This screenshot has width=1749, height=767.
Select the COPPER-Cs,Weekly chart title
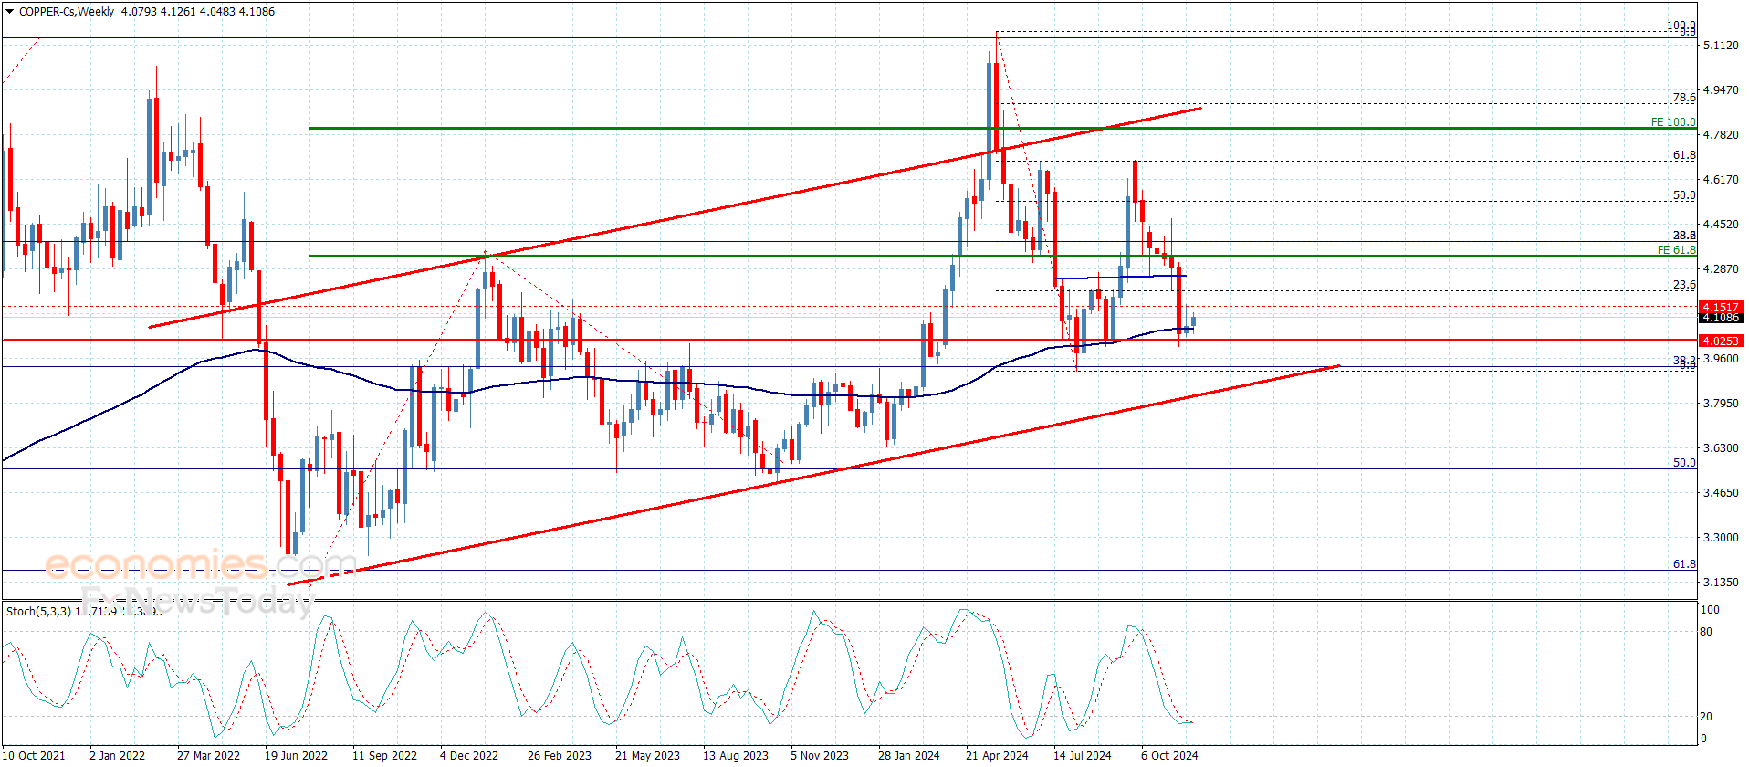click(67, 12)
